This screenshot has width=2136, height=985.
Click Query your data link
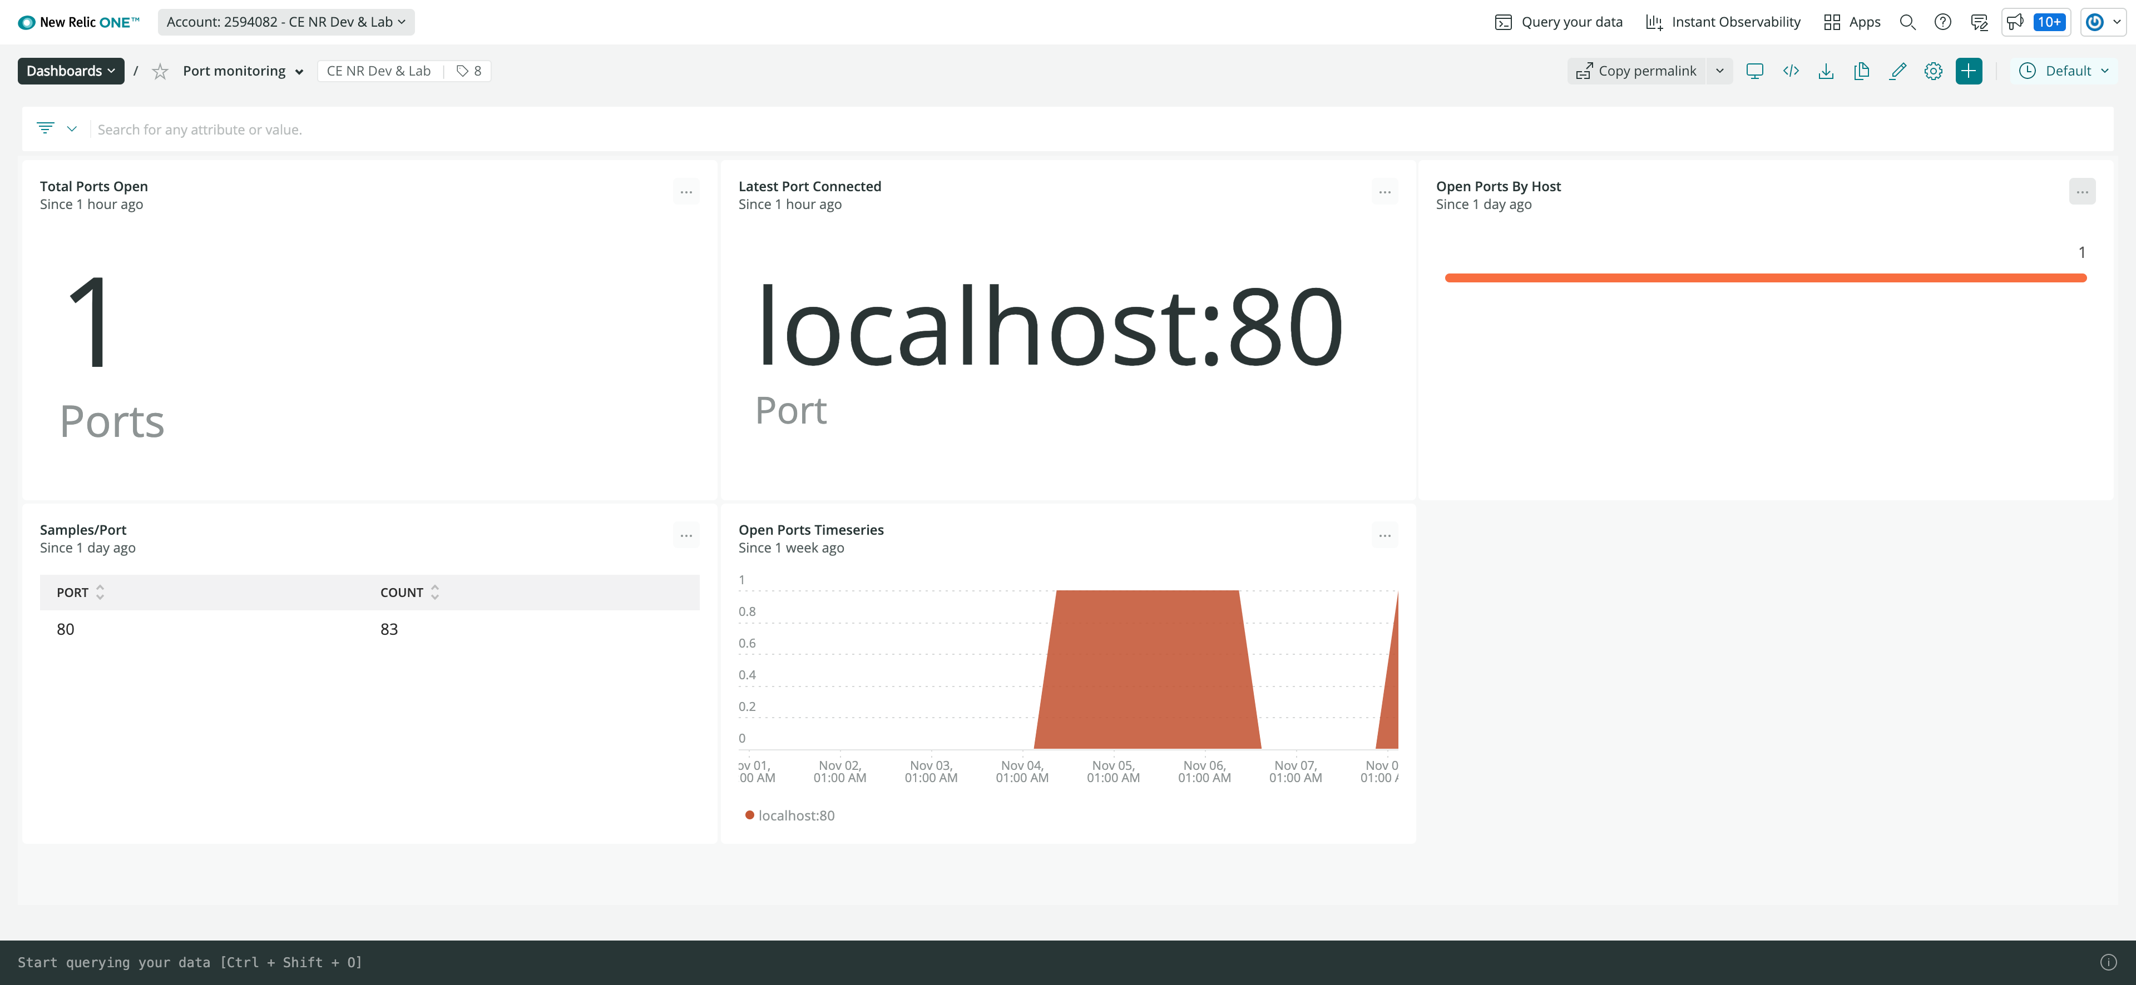1559,22
